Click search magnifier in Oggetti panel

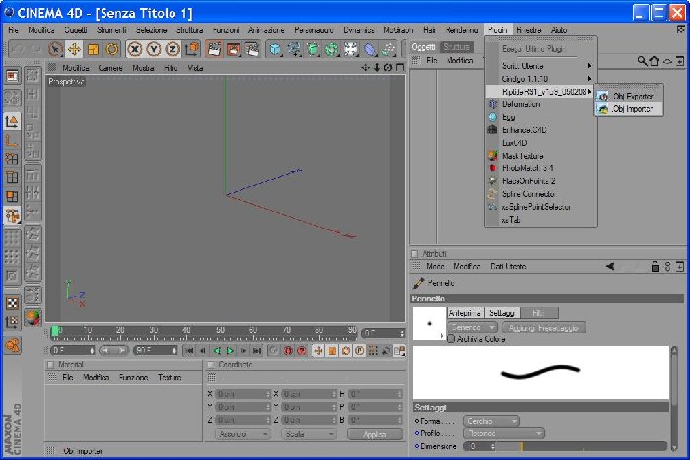click(x=642, y=61)
